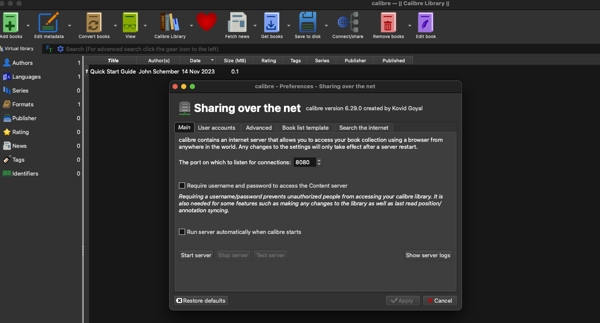The height and width of the screenshot is (323, 600).
Task: Click the port number input field
Action: click(x=304, y=162)
